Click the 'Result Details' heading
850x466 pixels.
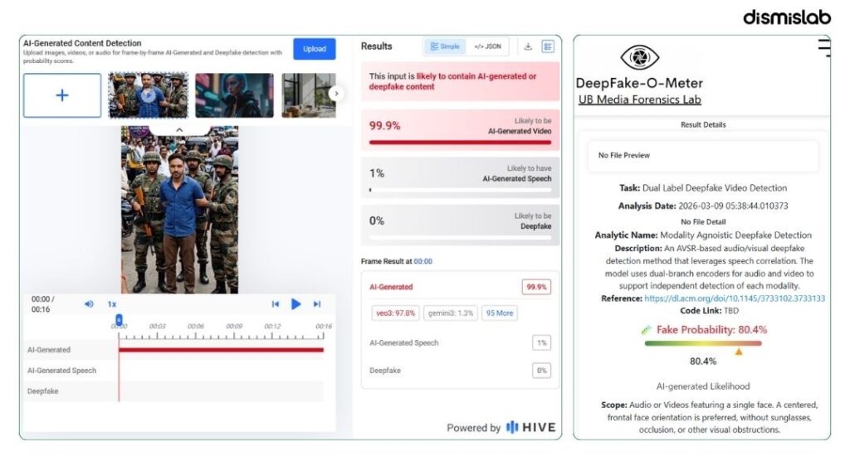(703, 125)
